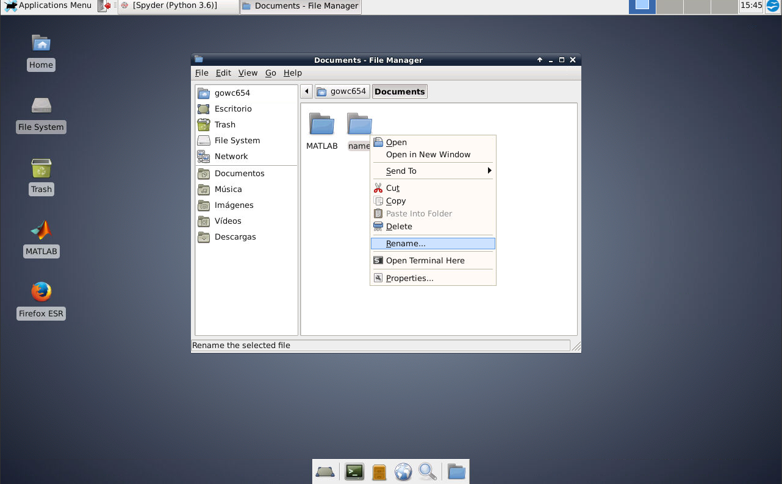782x484 pixels.
Task: Click the Home icon on the desktop
Action: [41, 43]
